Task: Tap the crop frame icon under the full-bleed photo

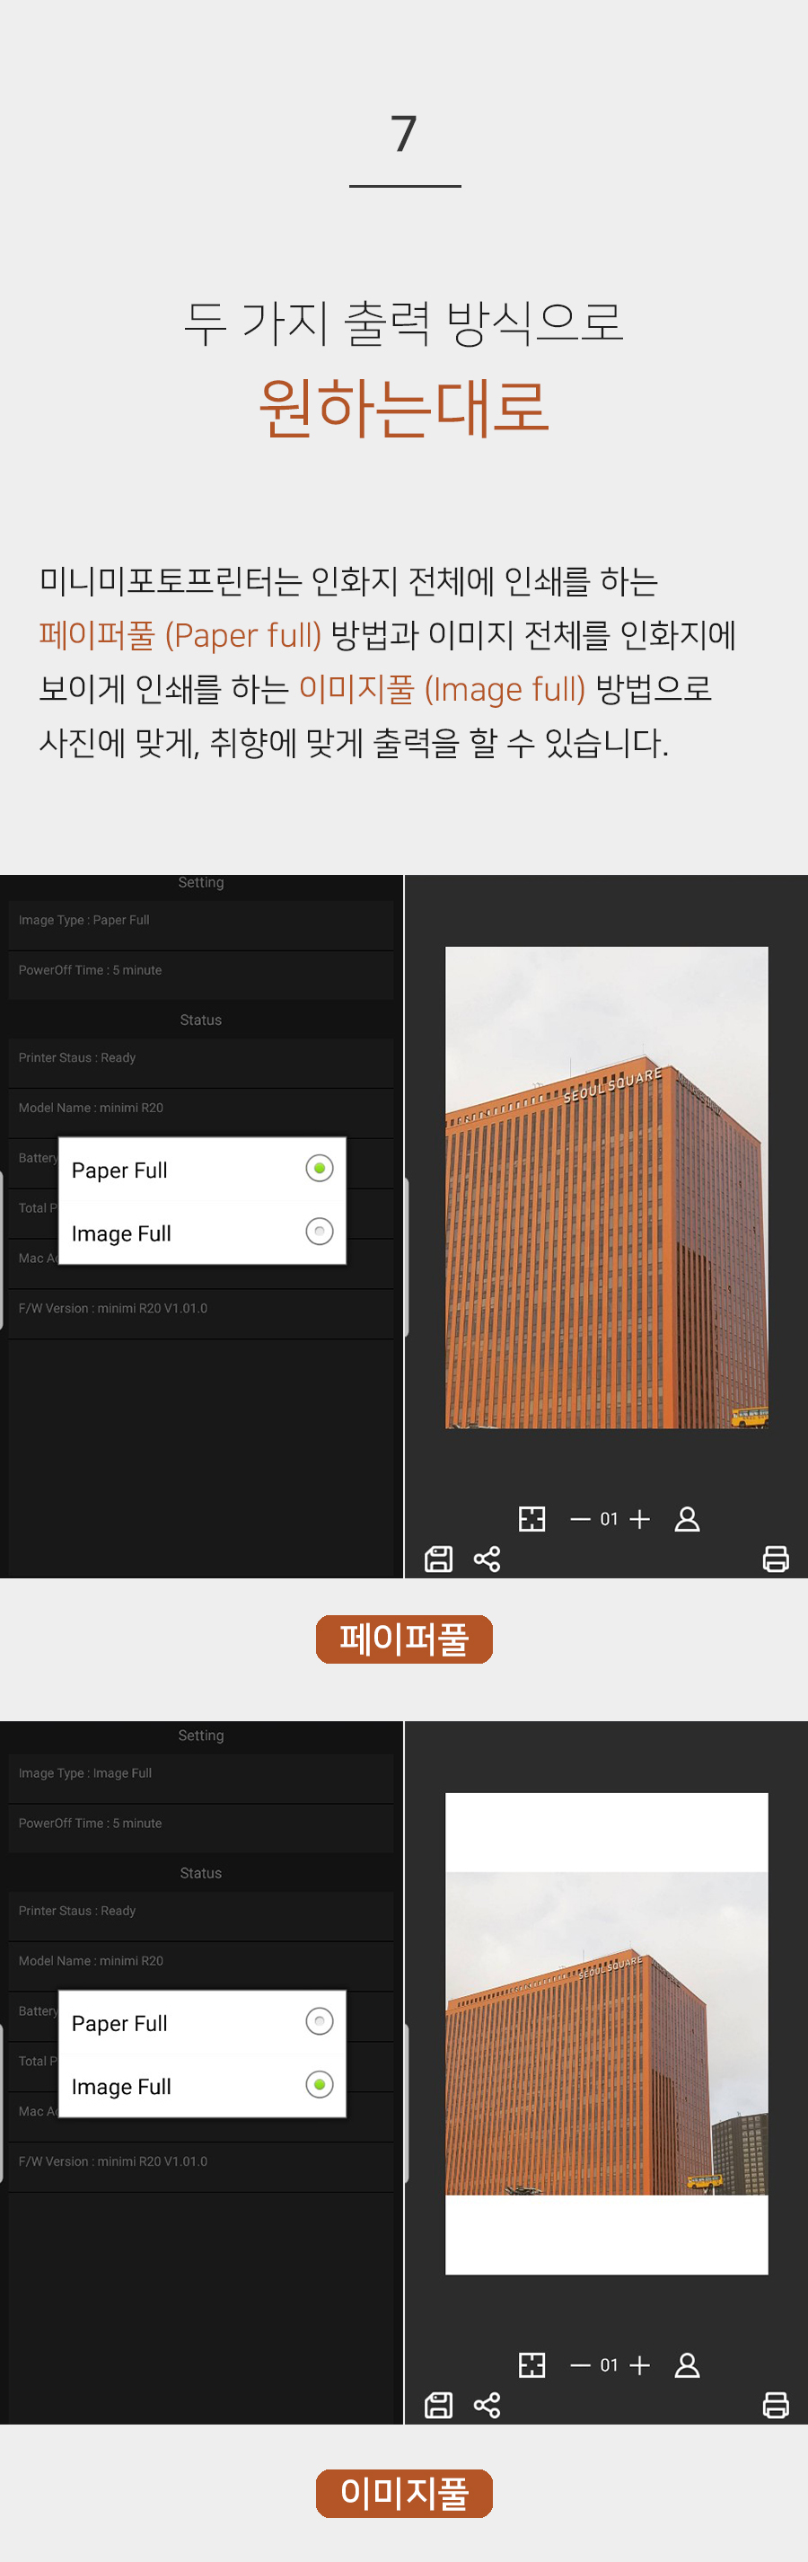Action: [x=531, y=1519]
